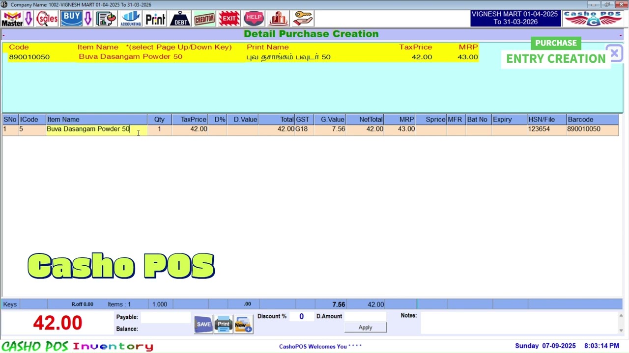The image size is (629, 353).
Task: Click the Notes scrollbar down arrow
Action: click(621, 330)
